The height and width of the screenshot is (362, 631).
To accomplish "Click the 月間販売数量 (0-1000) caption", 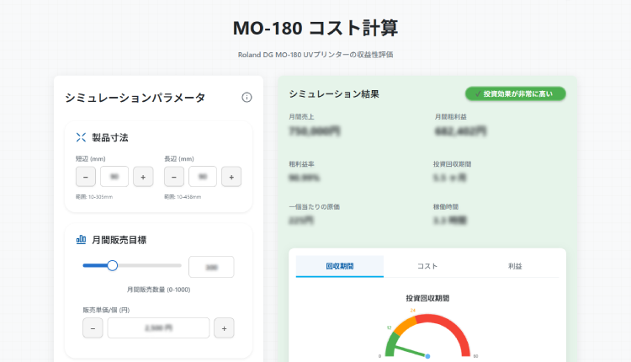I will pyautogui.click(x=158, y=290).
